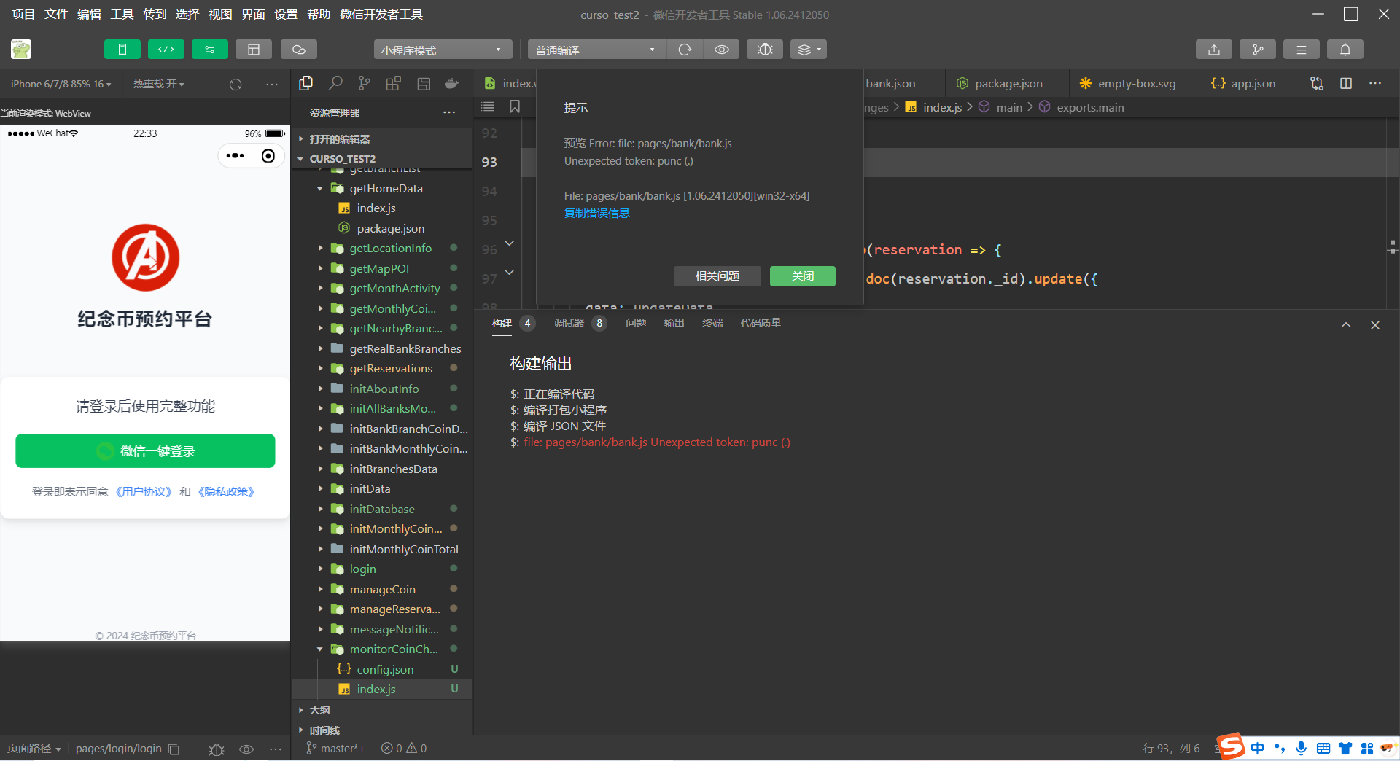Expand the outline section

[x=382, y=709]
